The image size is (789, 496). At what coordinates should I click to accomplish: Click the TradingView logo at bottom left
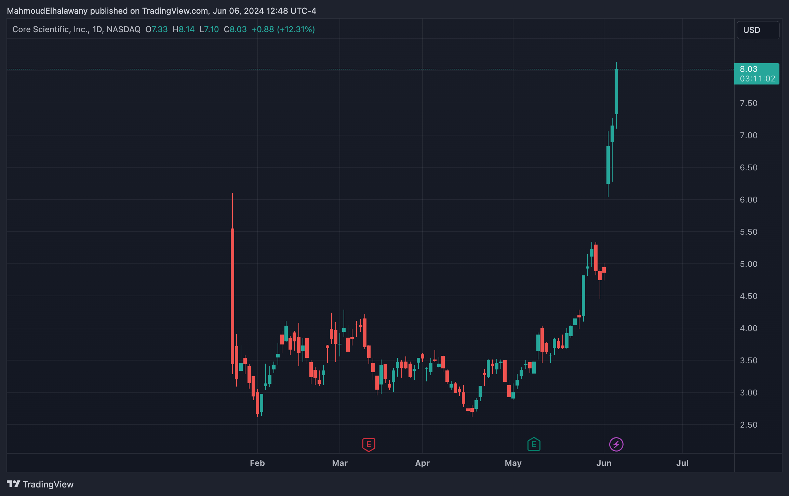40,484
